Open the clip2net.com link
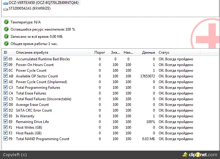Viewport: 220px width, 159px height. (203, 155)
